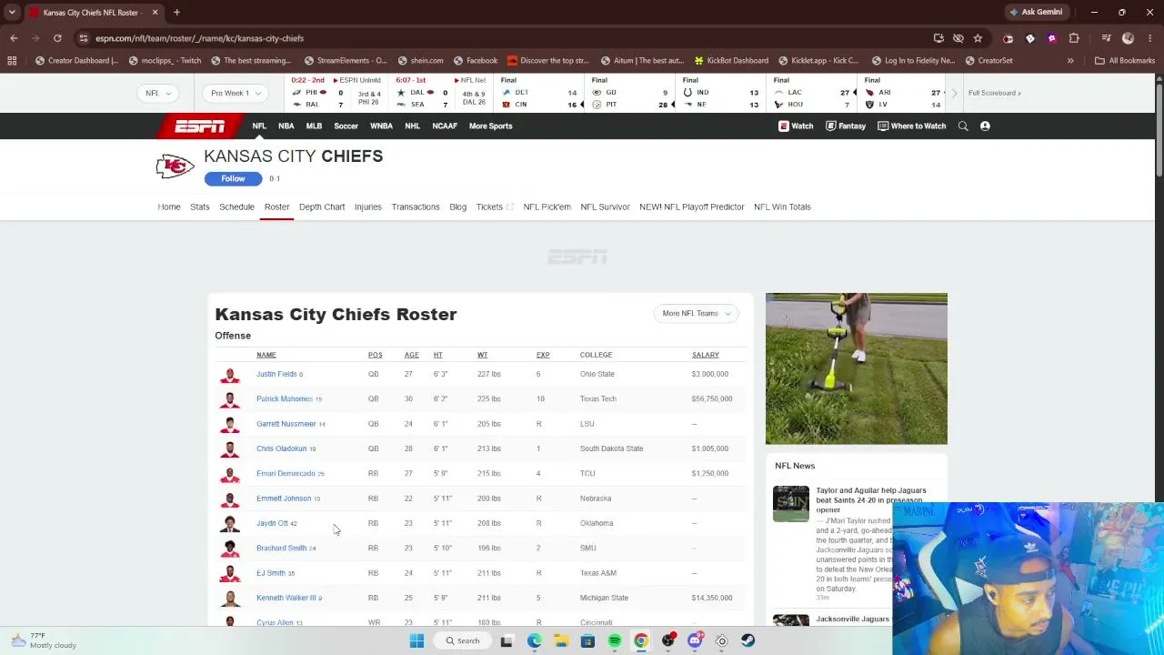Sort roster by the SALARY column header

[x=706, y=355]
